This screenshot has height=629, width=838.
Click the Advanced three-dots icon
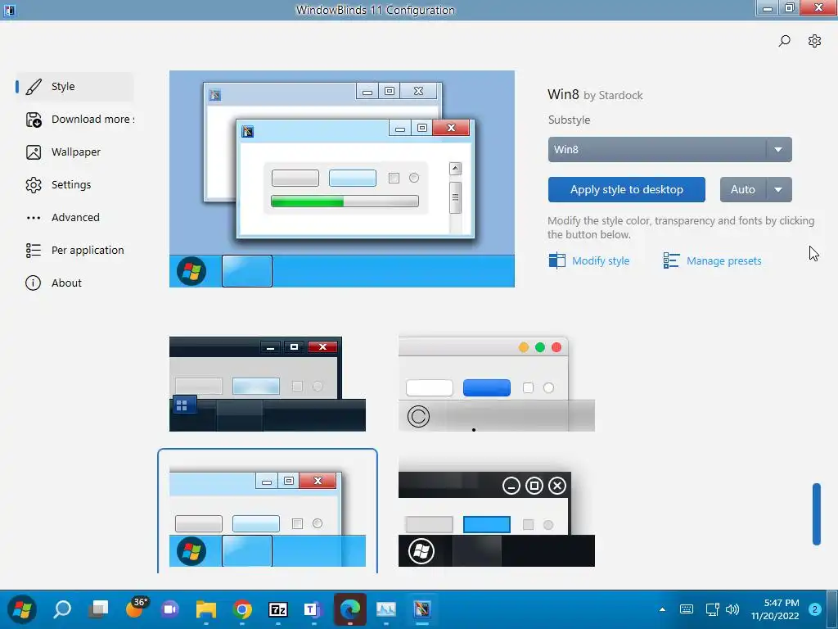(x=34, y=218)
